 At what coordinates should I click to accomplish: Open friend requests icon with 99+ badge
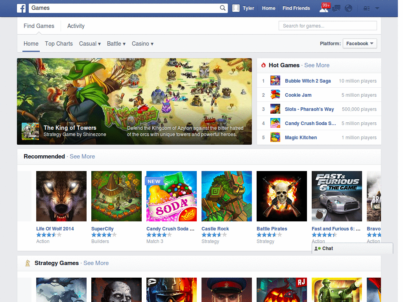[324, 8]
